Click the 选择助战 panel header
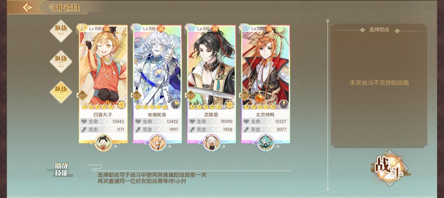Viewport: 444px width, 198px height. [x=379, y=30]
